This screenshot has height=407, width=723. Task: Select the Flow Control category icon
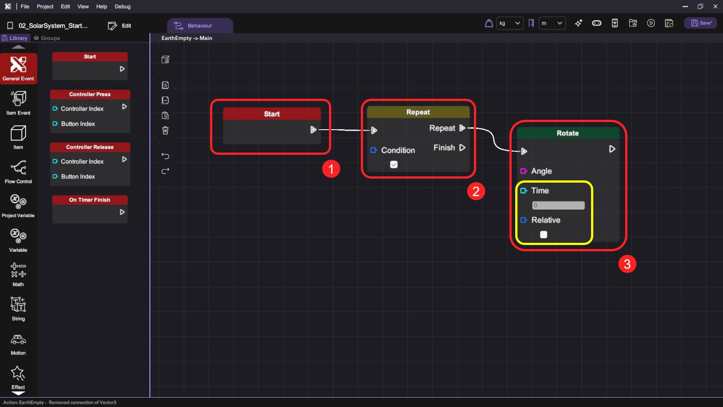pos(18,171)
